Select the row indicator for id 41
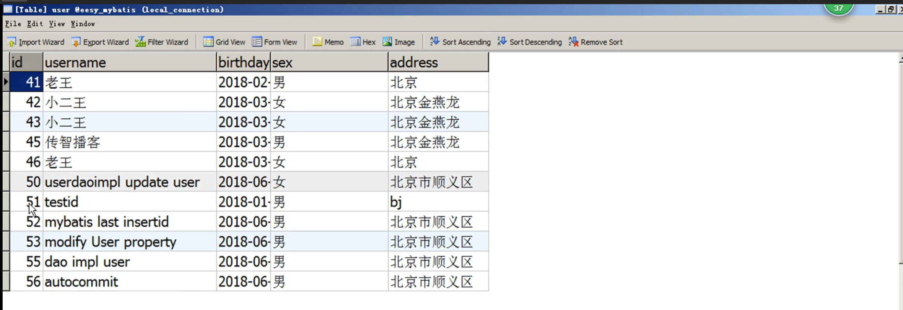 (6, 82)
